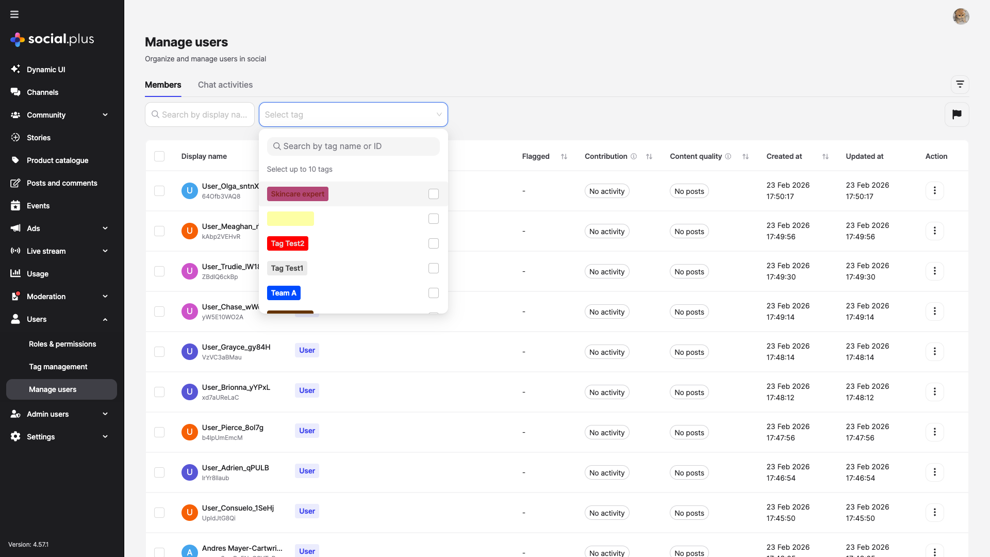This screenshot has width=990, height=557.
Task: Select Stories in the sidebar
Action: [38, 138]
